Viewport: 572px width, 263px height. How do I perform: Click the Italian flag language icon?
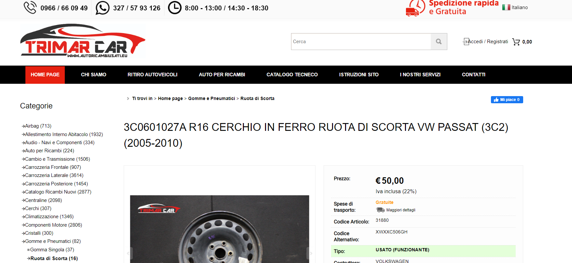pyautogui.click(x=506, y=7)
